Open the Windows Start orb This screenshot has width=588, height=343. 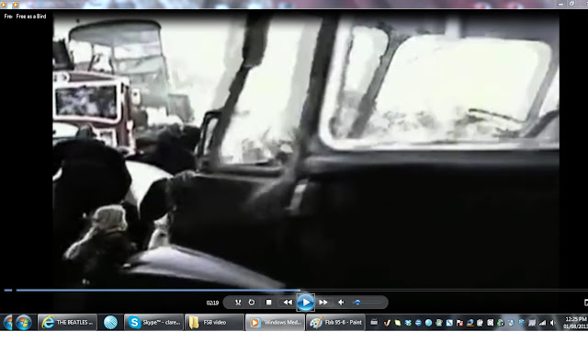coord(23,323)
